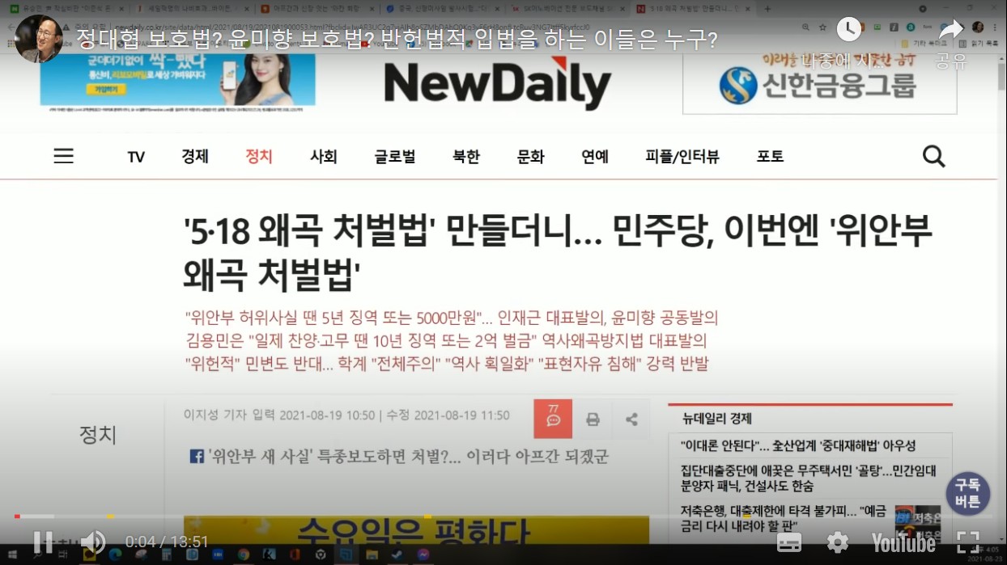Open the 글로벌 section

(x=395, y=156)
